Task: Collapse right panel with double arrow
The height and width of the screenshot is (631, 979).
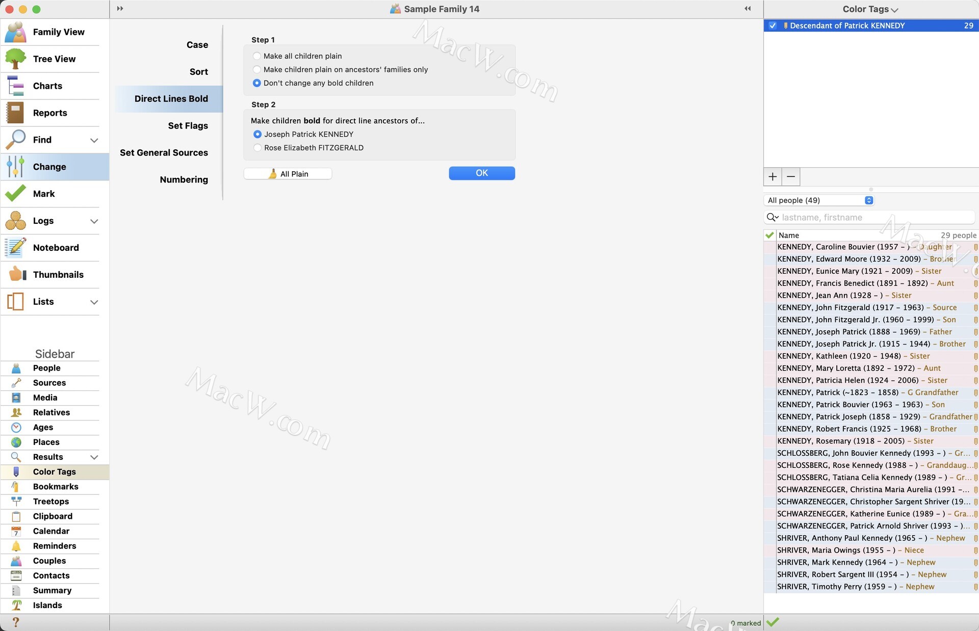Action: [748, 9]
